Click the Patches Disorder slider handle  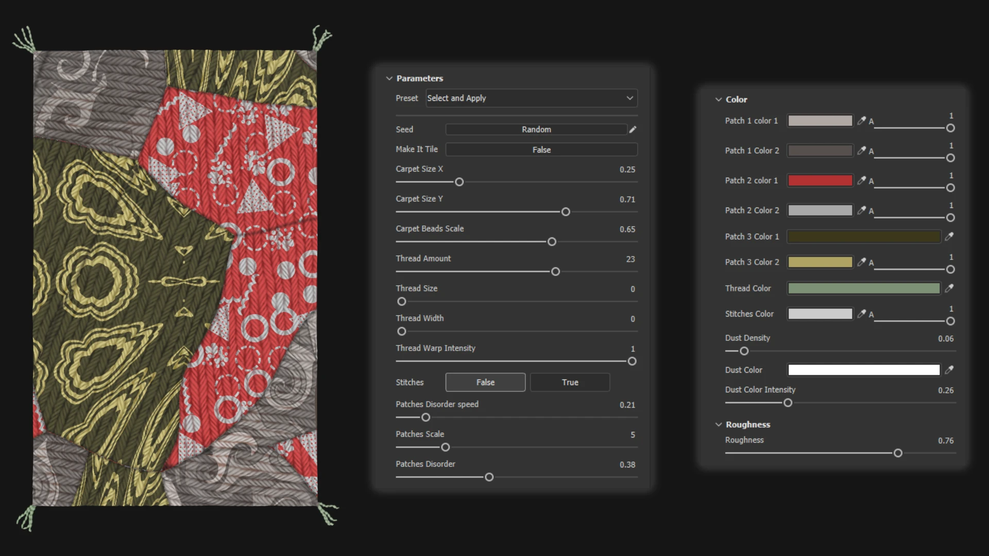click(x=489, y=477)
